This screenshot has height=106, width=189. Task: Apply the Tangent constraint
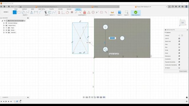[x=67, y=12]
